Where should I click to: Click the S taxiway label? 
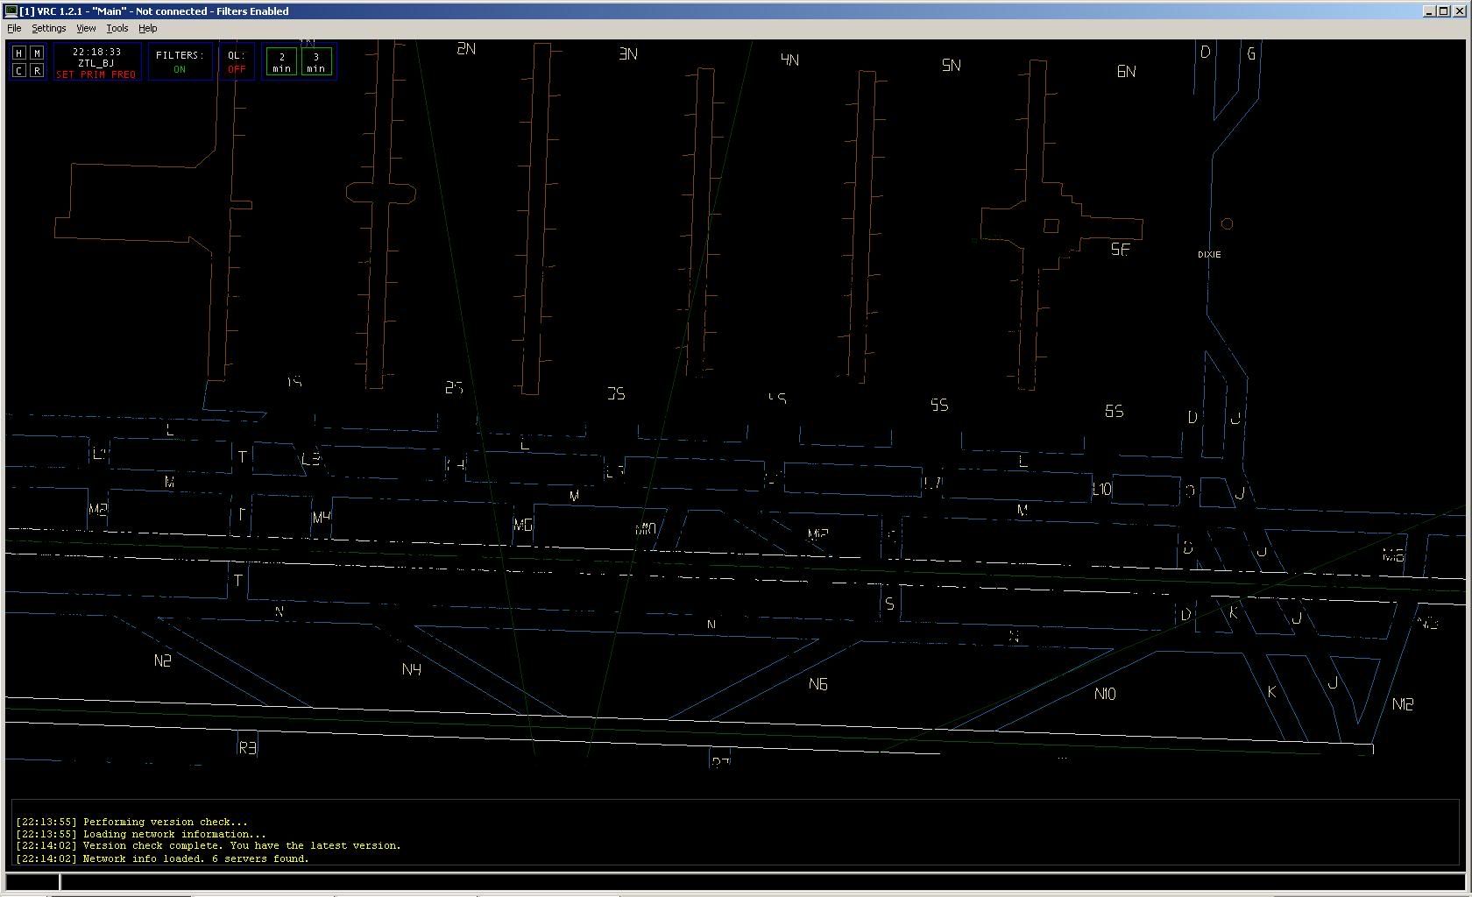click(x=889, y=604)
